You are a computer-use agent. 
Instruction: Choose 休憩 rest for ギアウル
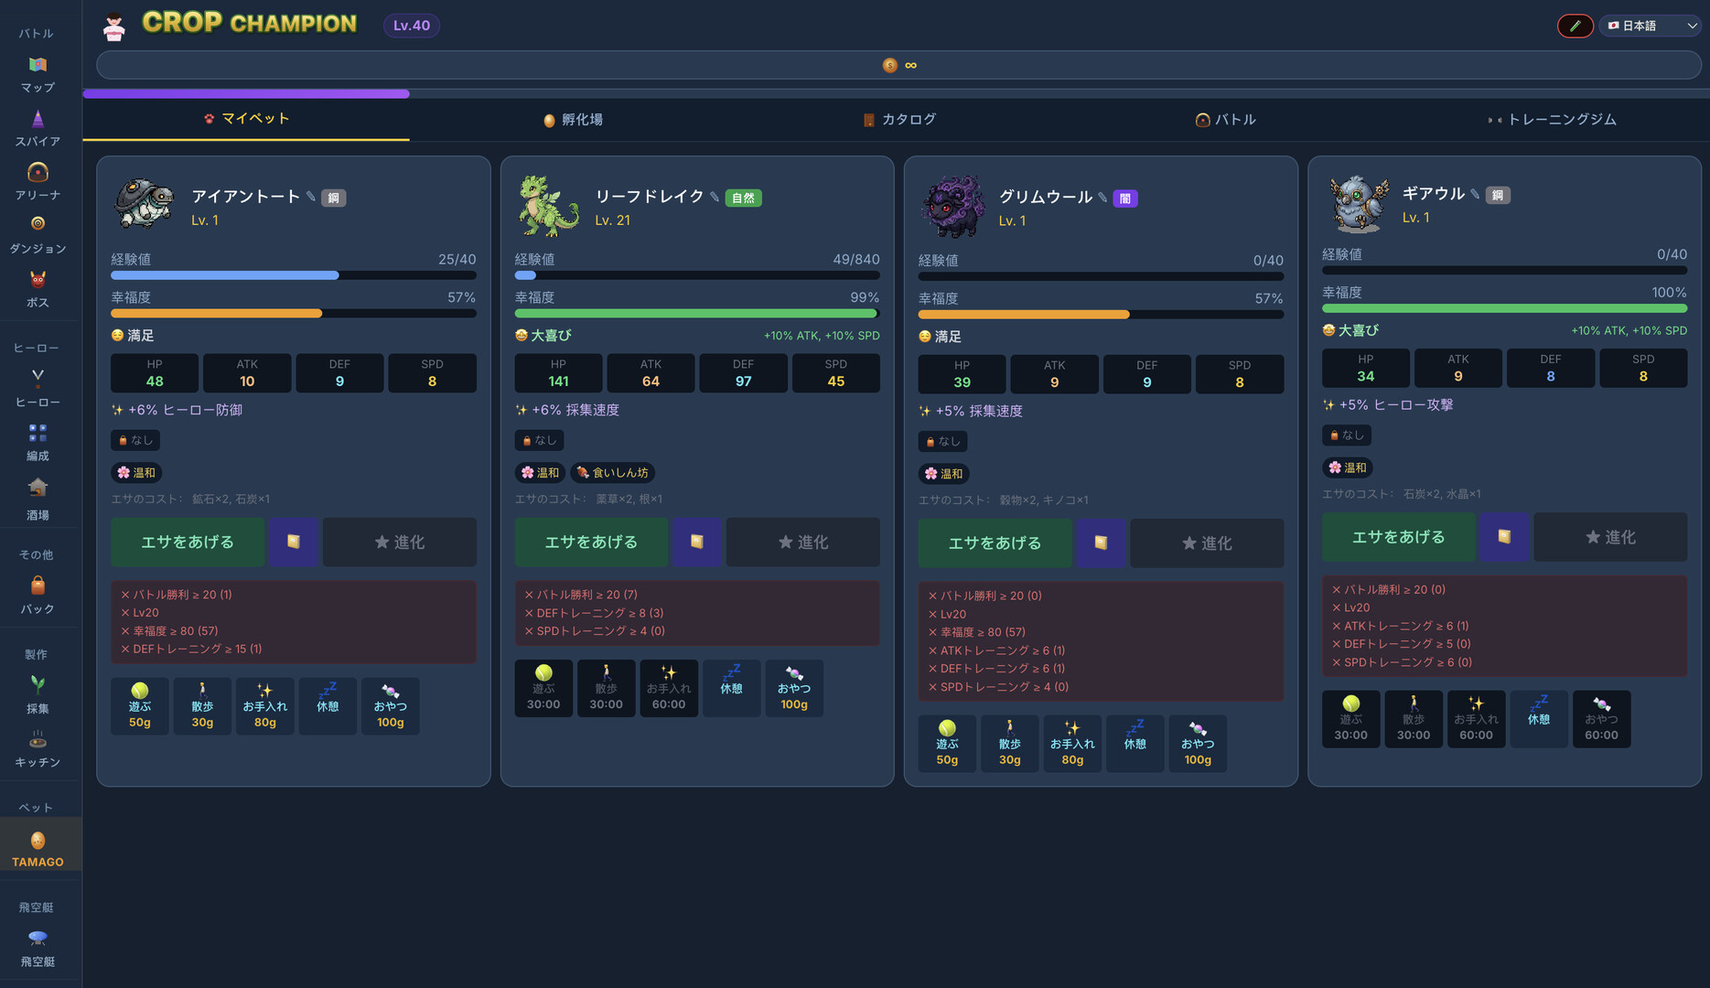1538,719
